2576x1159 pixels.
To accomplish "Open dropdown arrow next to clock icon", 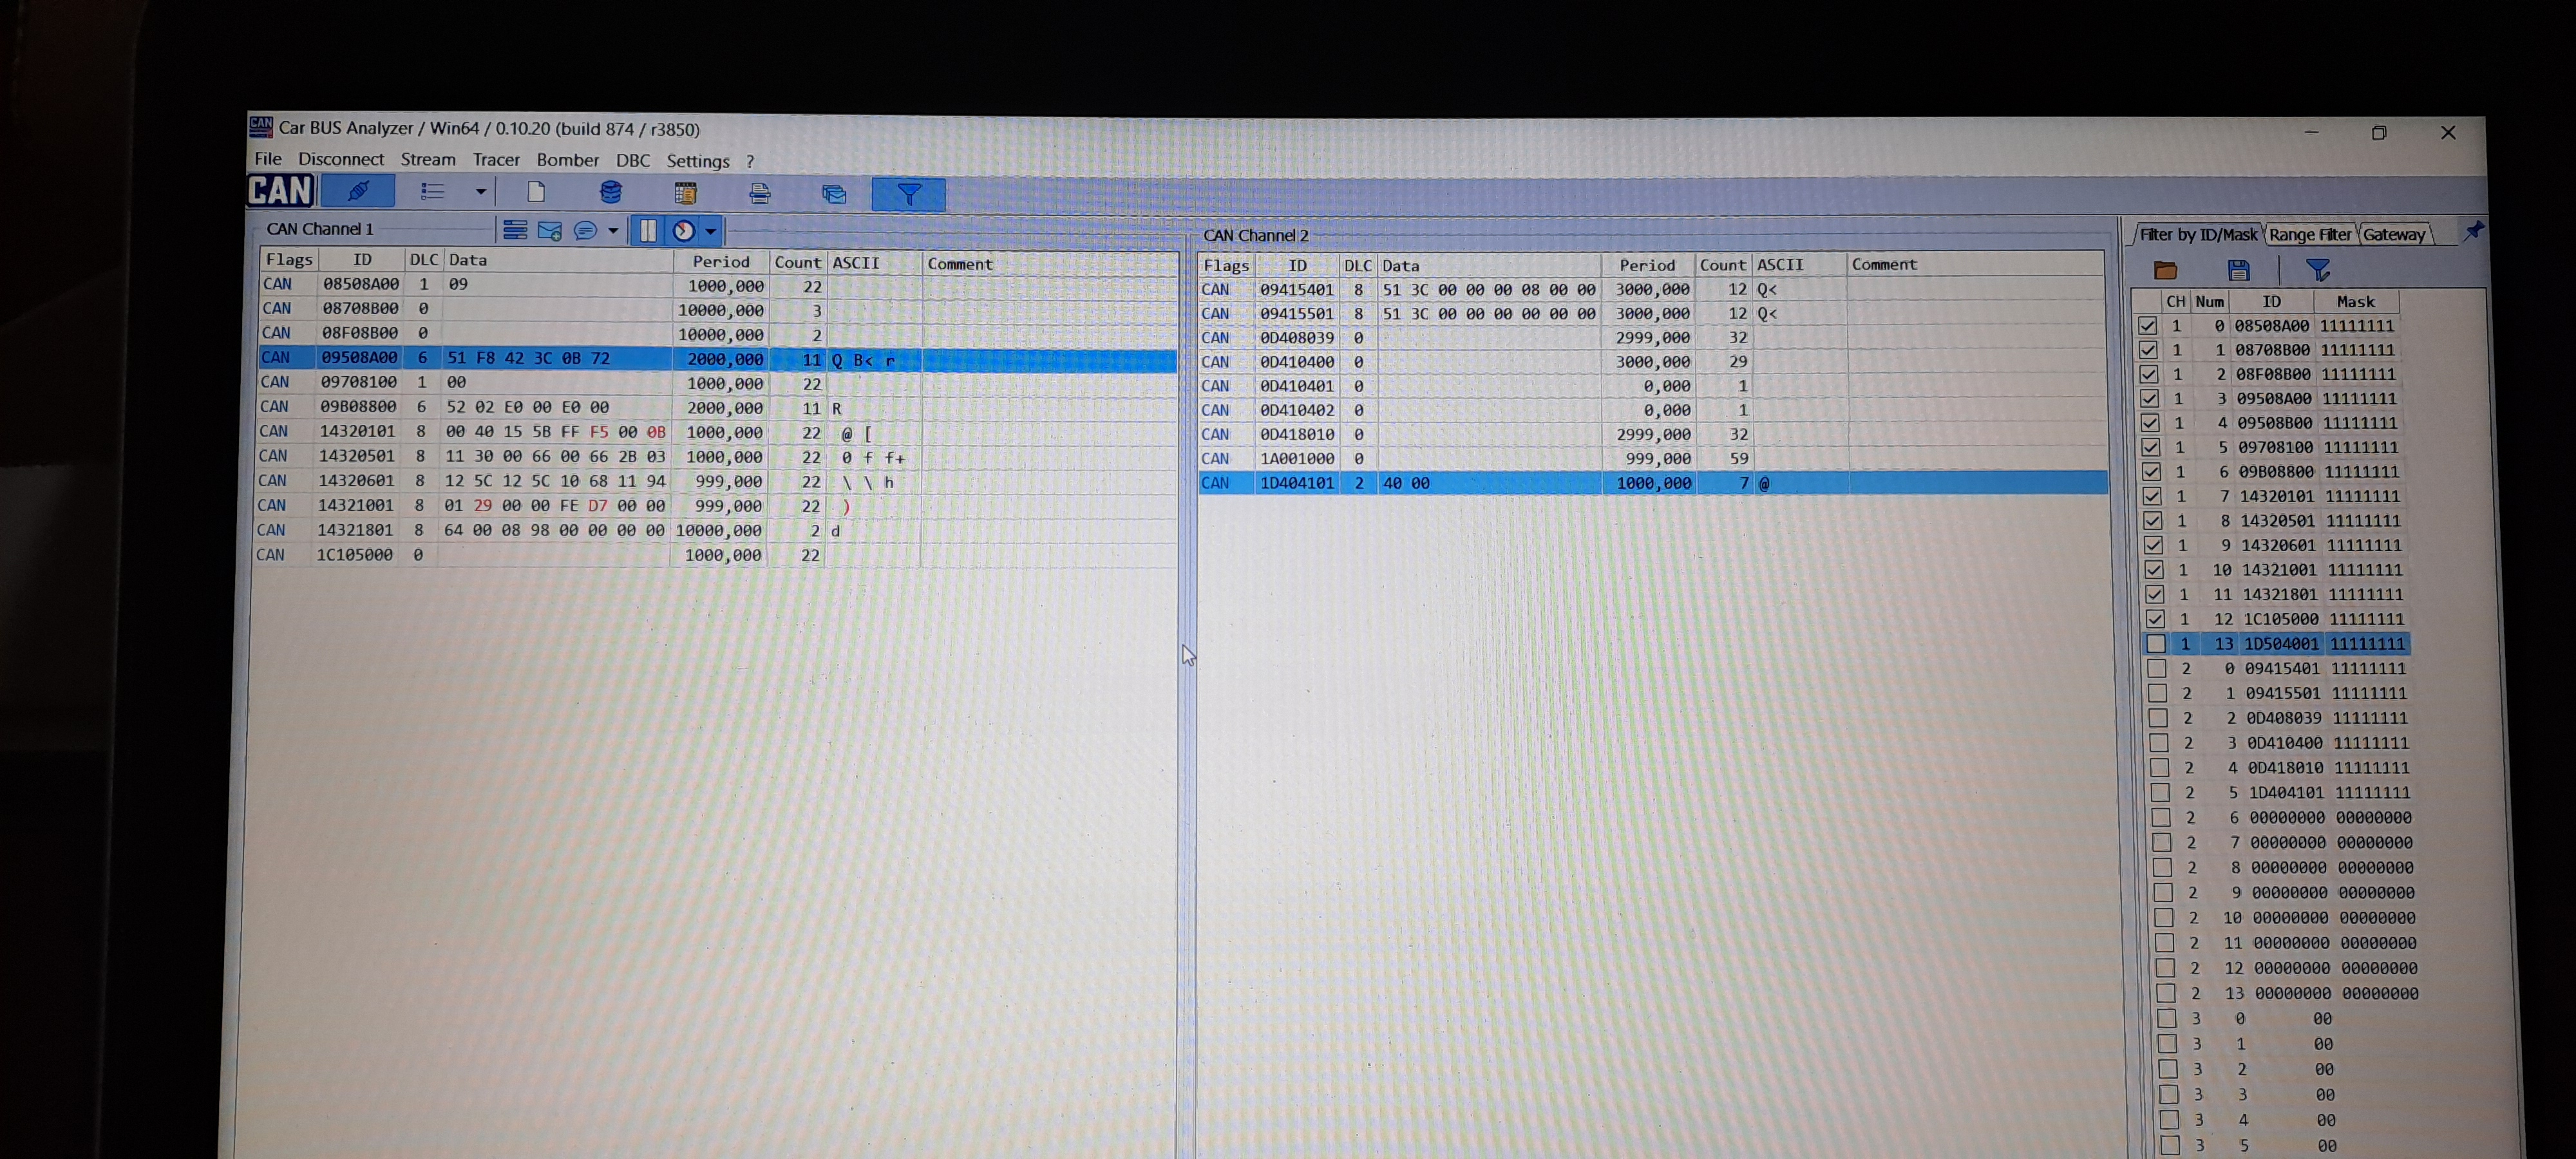I will [711, 231].
